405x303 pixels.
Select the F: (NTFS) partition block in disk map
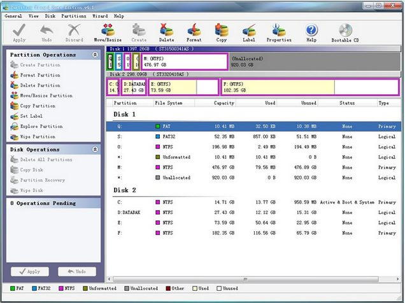[x=309, y=87]
